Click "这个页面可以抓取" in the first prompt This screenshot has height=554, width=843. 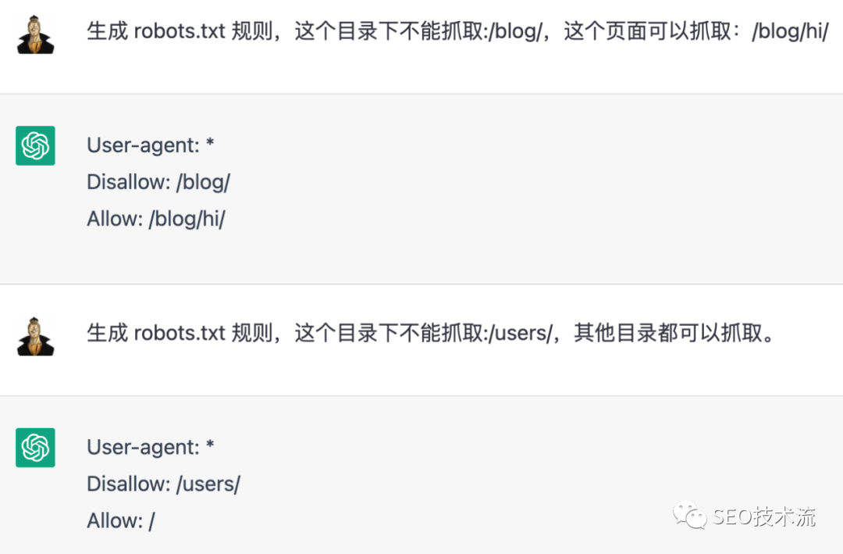click(x=646, y=32)
